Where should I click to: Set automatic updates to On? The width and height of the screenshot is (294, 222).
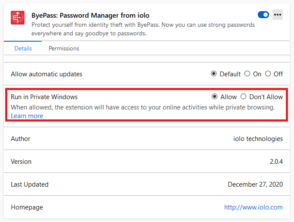click(x=248, y=74)
